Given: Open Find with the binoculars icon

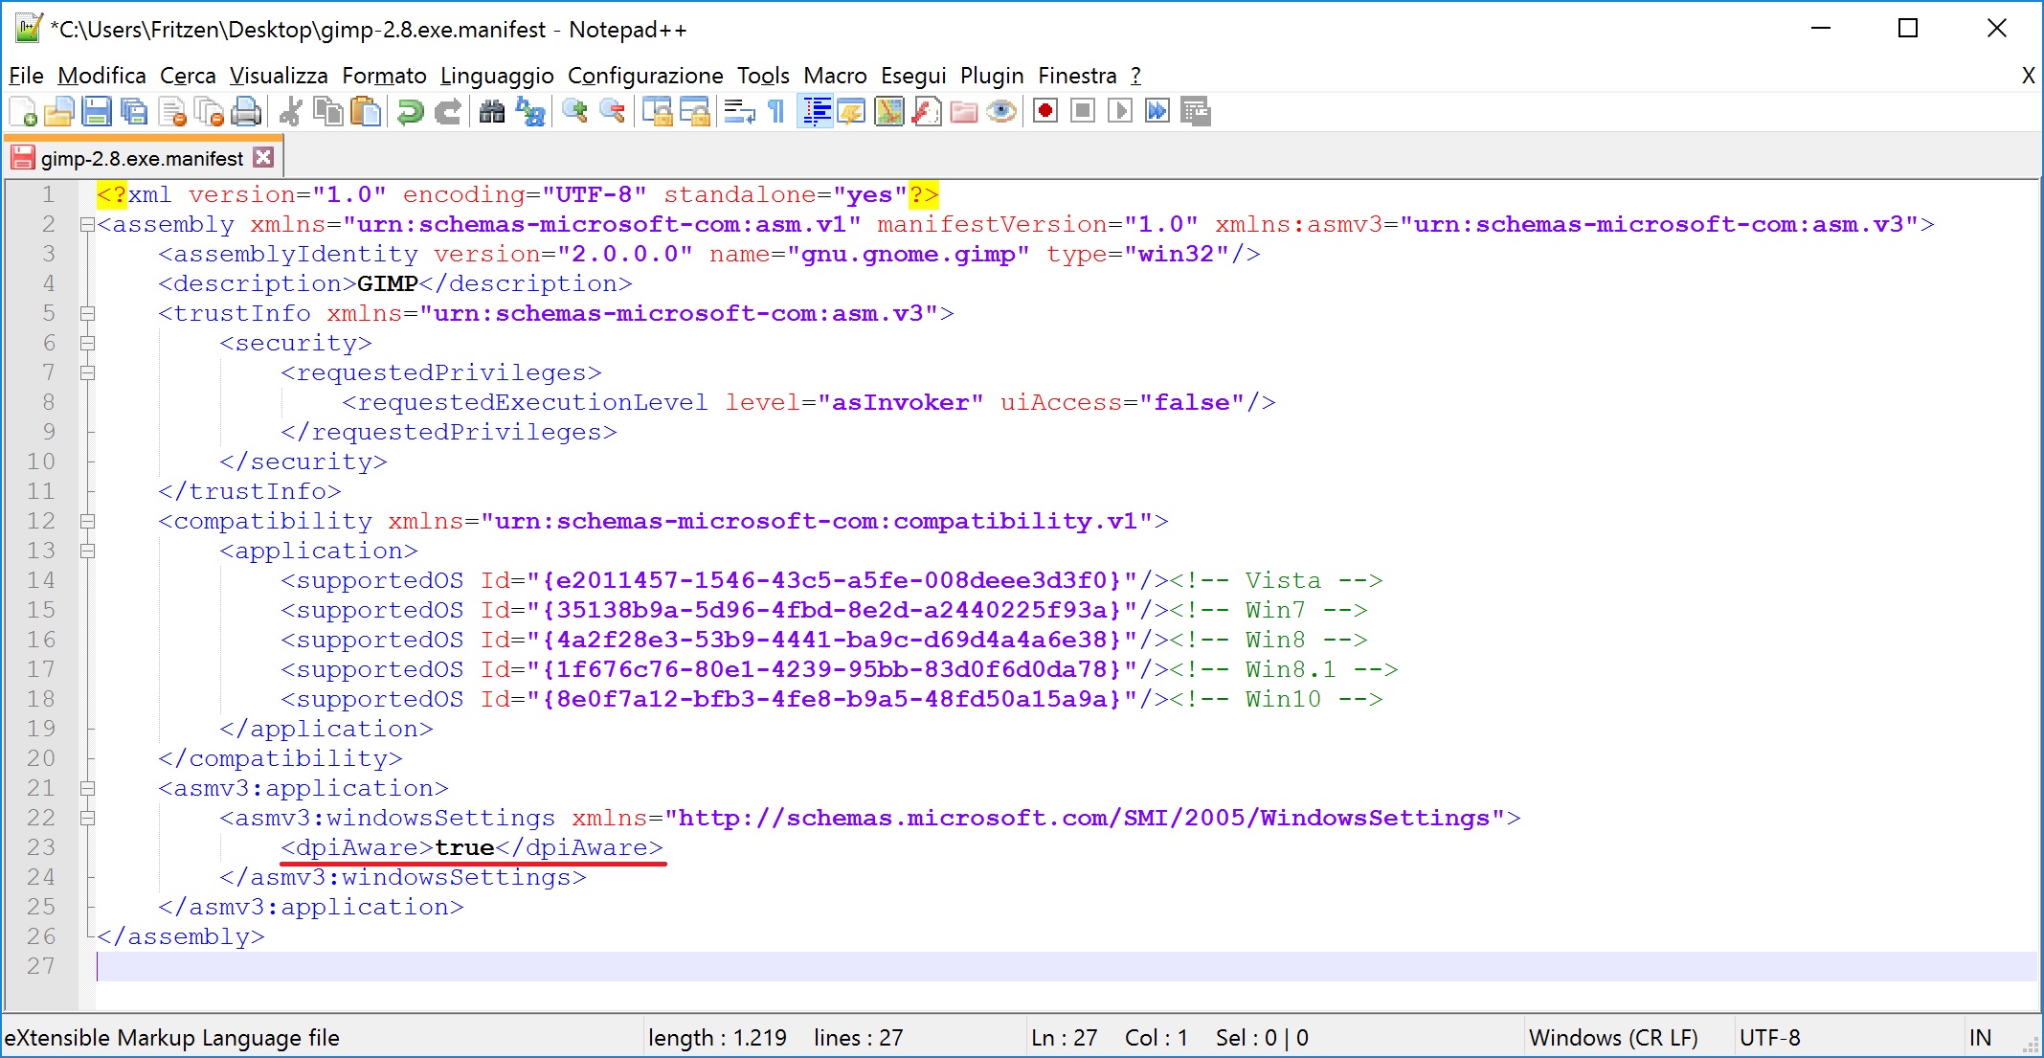Looking at the screenshot, I should (x=492, y=112).
